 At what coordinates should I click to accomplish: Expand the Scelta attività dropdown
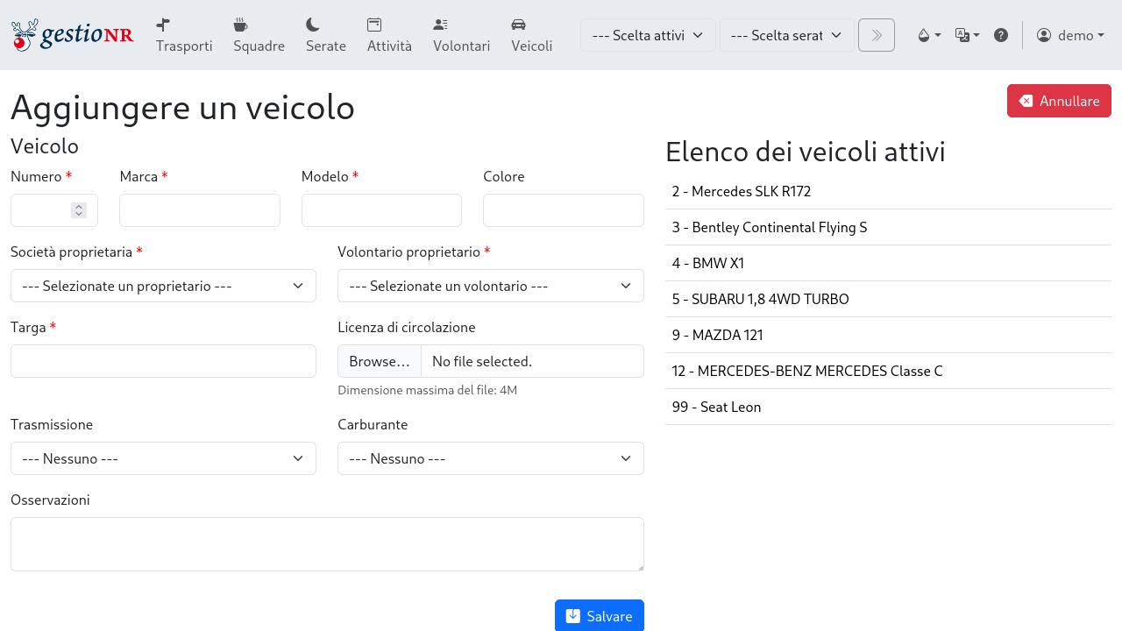tap(648, 35)
